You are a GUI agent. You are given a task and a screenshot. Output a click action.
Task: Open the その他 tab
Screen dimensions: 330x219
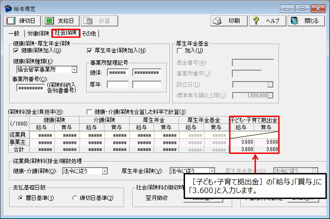(x=89, y=33)
